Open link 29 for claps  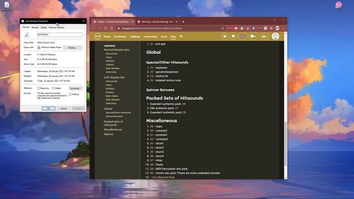(151, 127)
